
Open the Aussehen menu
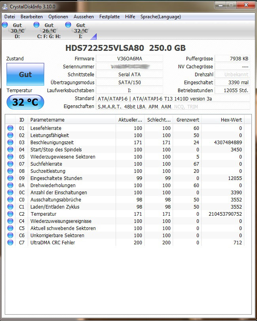pyautogui.click(x=84, y=17)
